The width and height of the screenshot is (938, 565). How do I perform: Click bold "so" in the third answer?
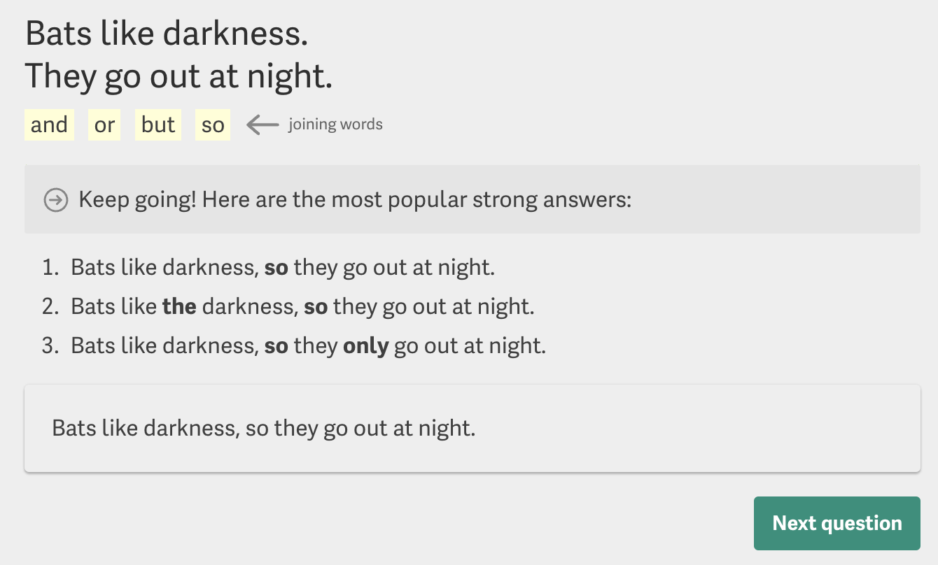(276, 346)
